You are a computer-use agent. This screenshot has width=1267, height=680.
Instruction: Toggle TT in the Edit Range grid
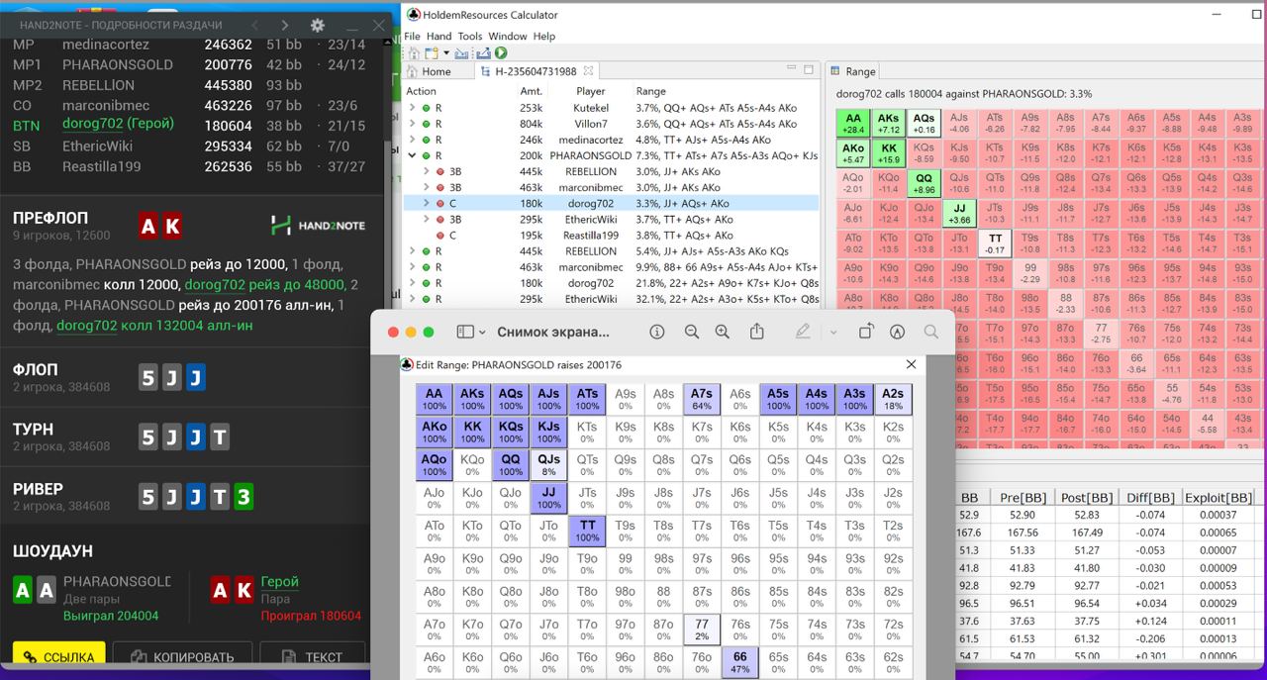587,531
